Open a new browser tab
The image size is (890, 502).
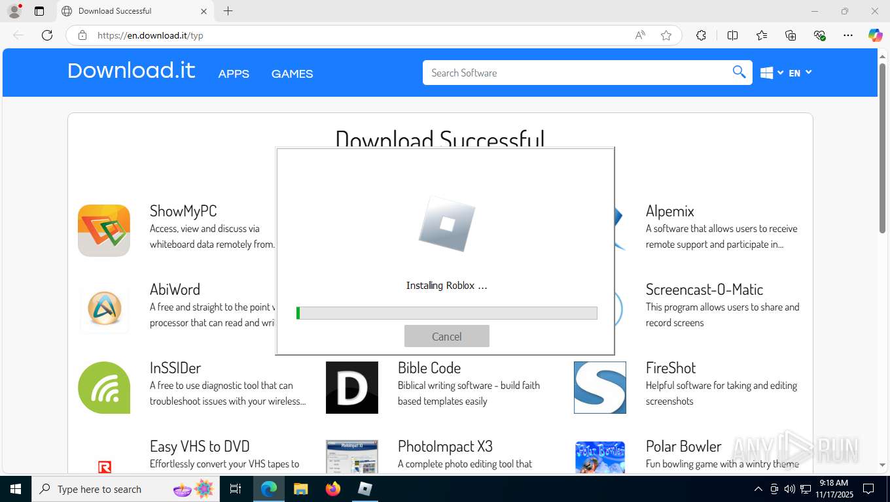[228, 11]
